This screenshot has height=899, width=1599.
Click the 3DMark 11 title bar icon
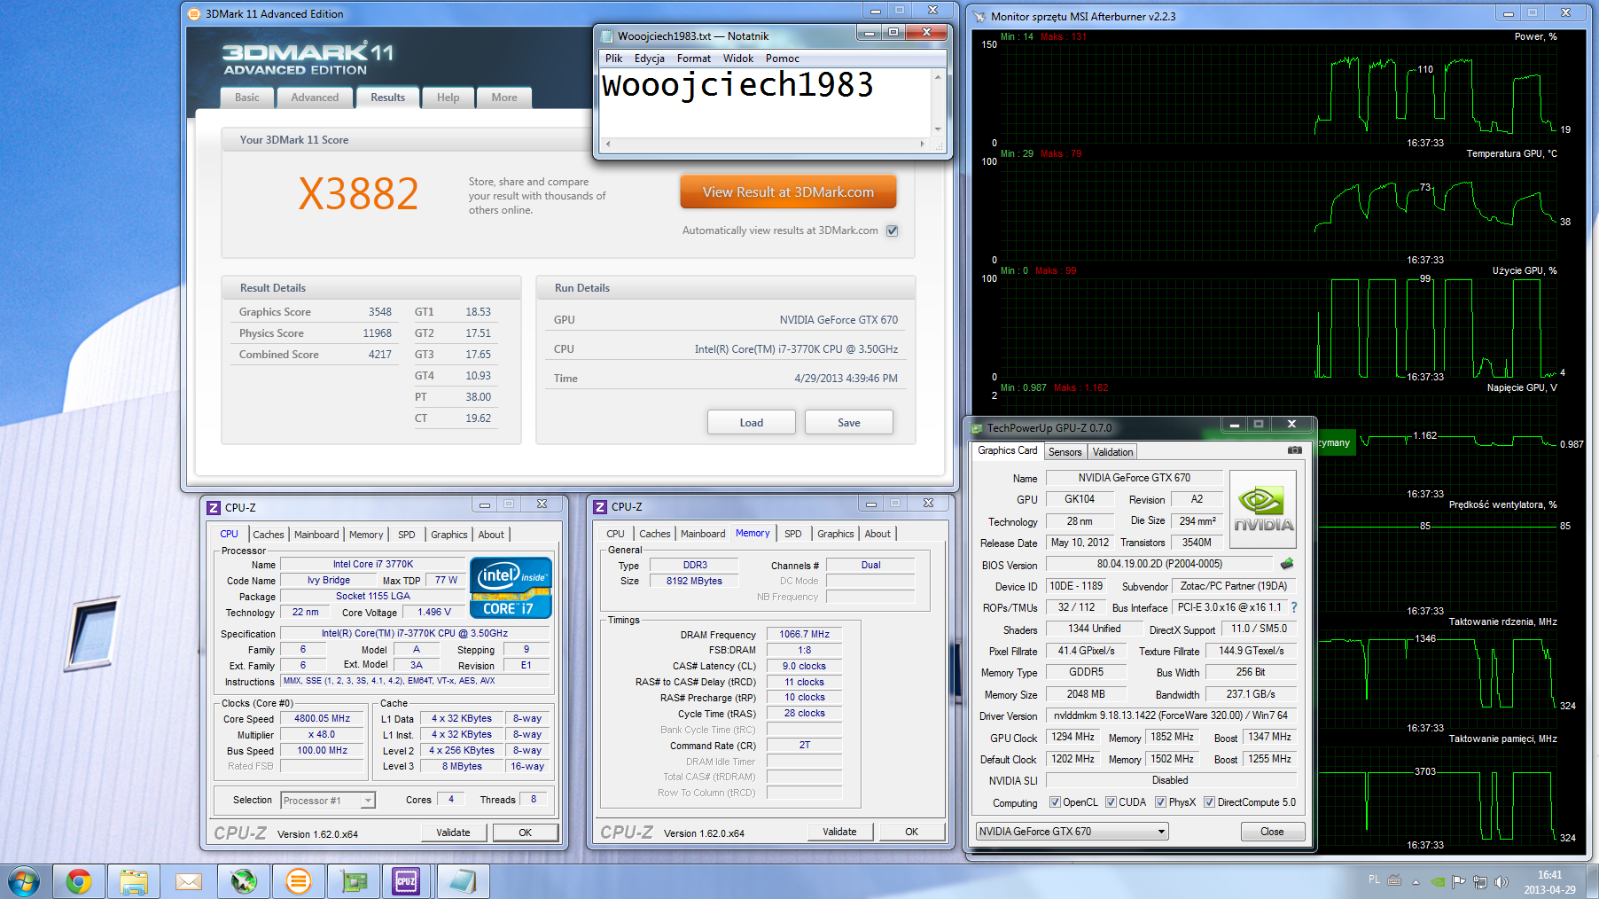[x=194, y=14]
